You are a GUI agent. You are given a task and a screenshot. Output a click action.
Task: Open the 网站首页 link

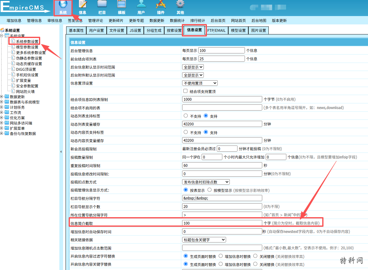[238, 21]
